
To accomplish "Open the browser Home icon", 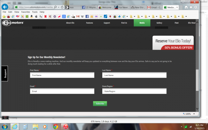I will pos(186,7).
